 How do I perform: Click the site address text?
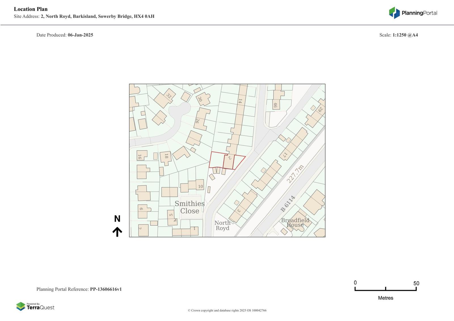[x=84, y=16]
